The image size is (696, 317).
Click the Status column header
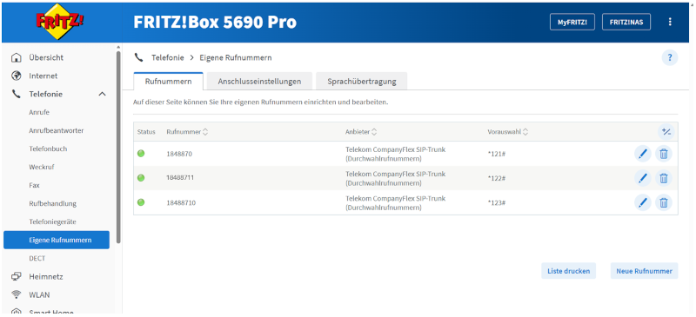[x=146, y=132]
